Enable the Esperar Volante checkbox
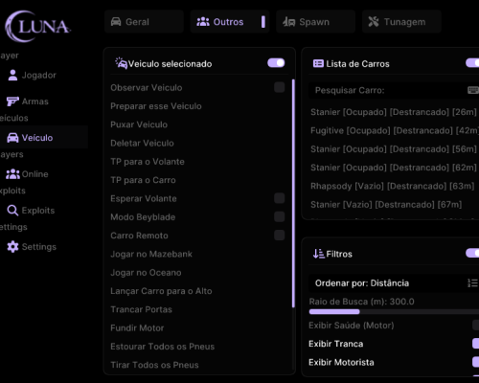479x383 pixels. click(x=280, y=198)
